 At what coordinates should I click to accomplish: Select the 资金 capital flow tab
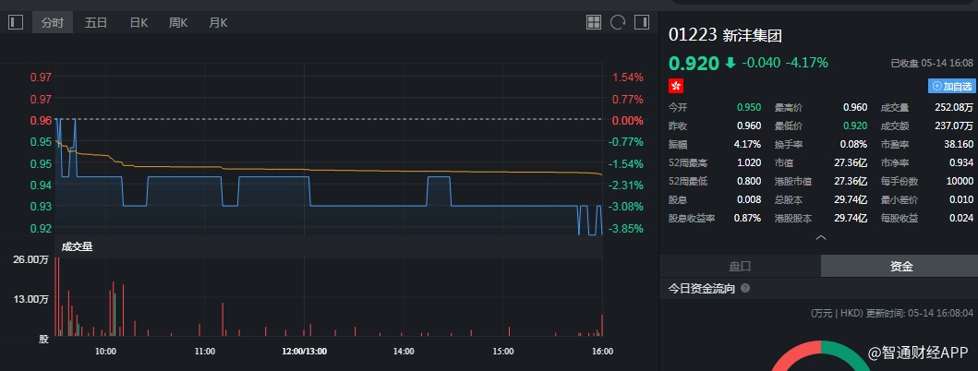900,266
